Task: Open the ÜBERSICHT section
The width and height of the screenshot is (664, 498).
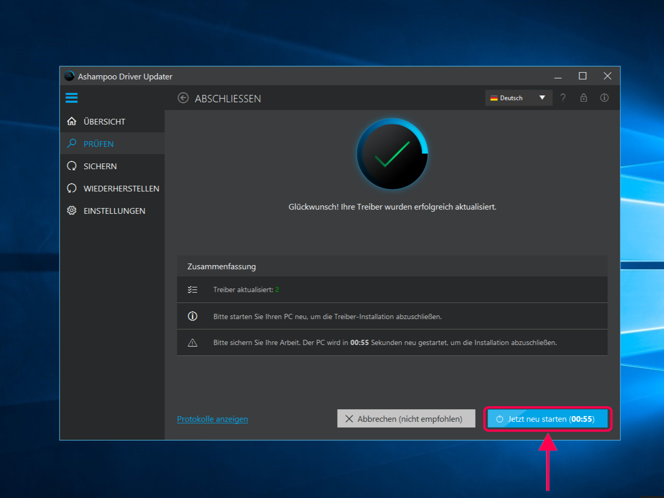Action: point(112,121)
